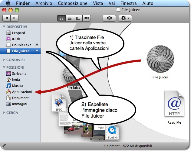Screen dimensions: 191x151
Task: Click the red close window button
Action: tap(4, 10)
